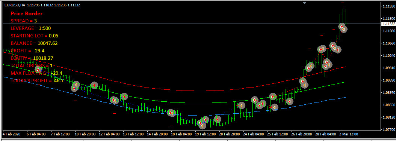Click the Price Border heading
The image size is (396, 141).
[27, 13]
